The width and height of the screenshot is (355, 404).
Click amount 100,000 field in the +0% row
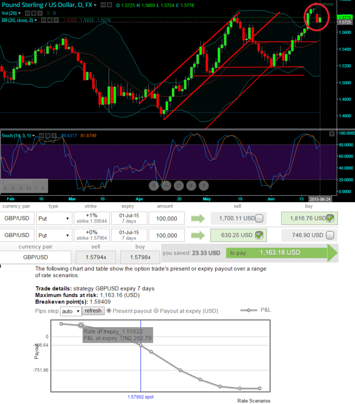tap(167, 236)
